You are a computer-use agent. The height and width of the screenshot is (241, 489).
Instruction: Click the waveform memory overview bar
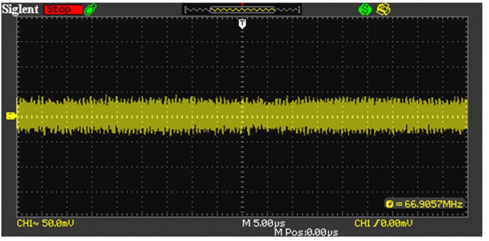coord(242,10)
